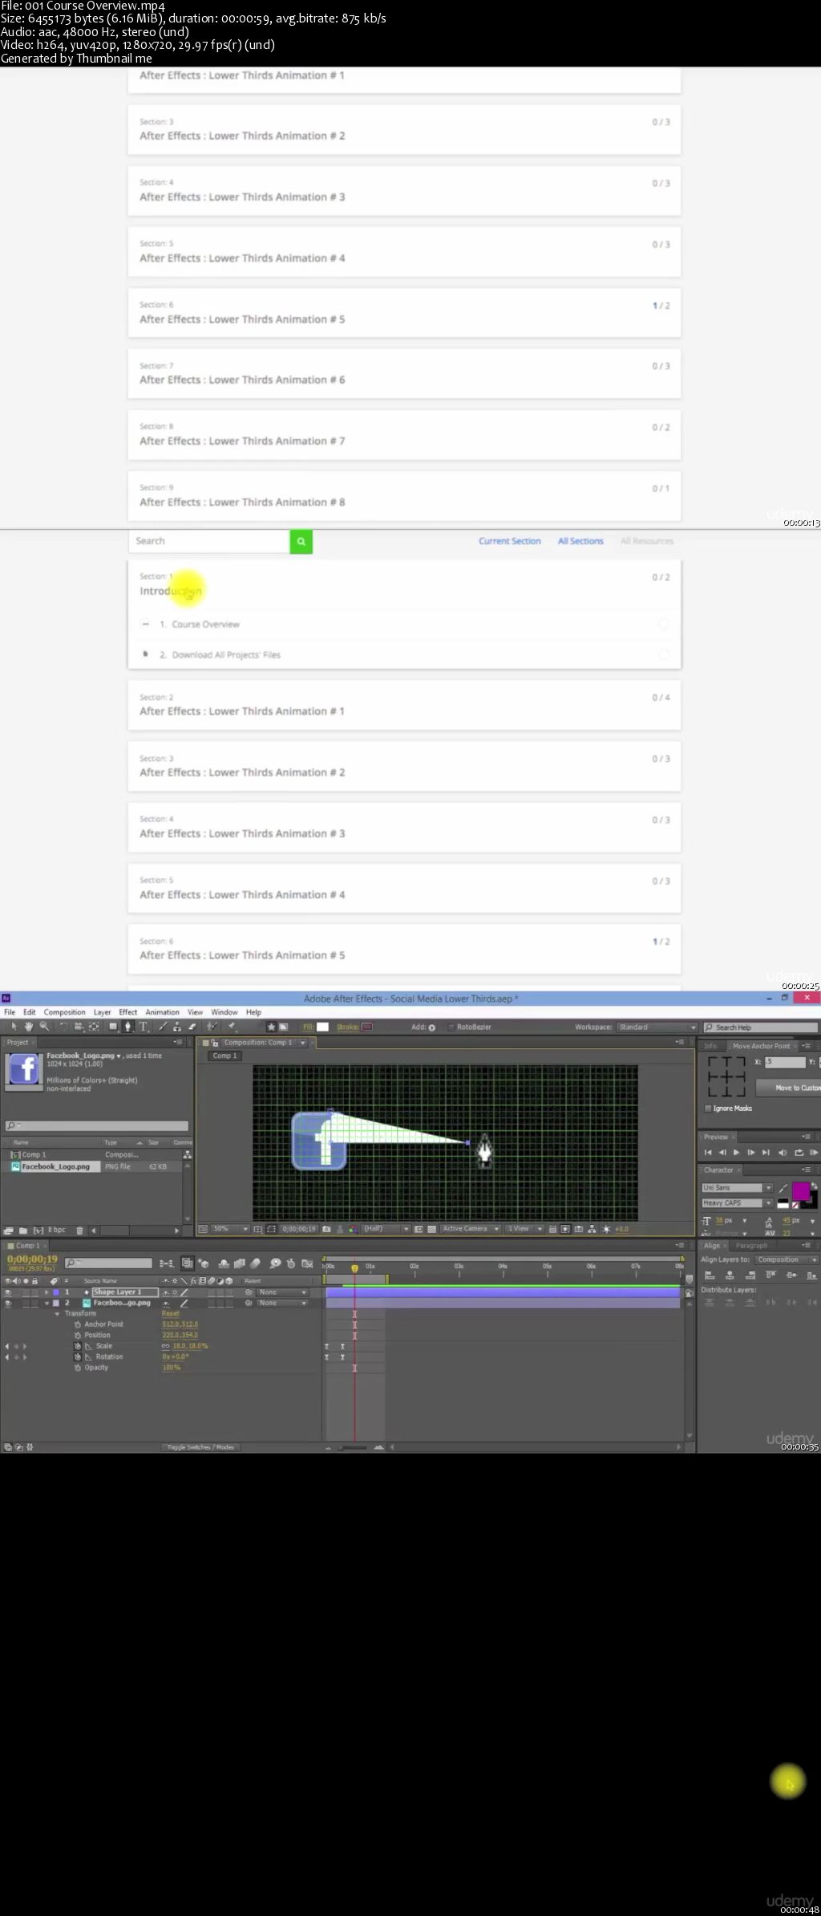The height and width of the screenshot is (1916, 821).
Task: Select the Eraser tool
Action: (192, 1027)
